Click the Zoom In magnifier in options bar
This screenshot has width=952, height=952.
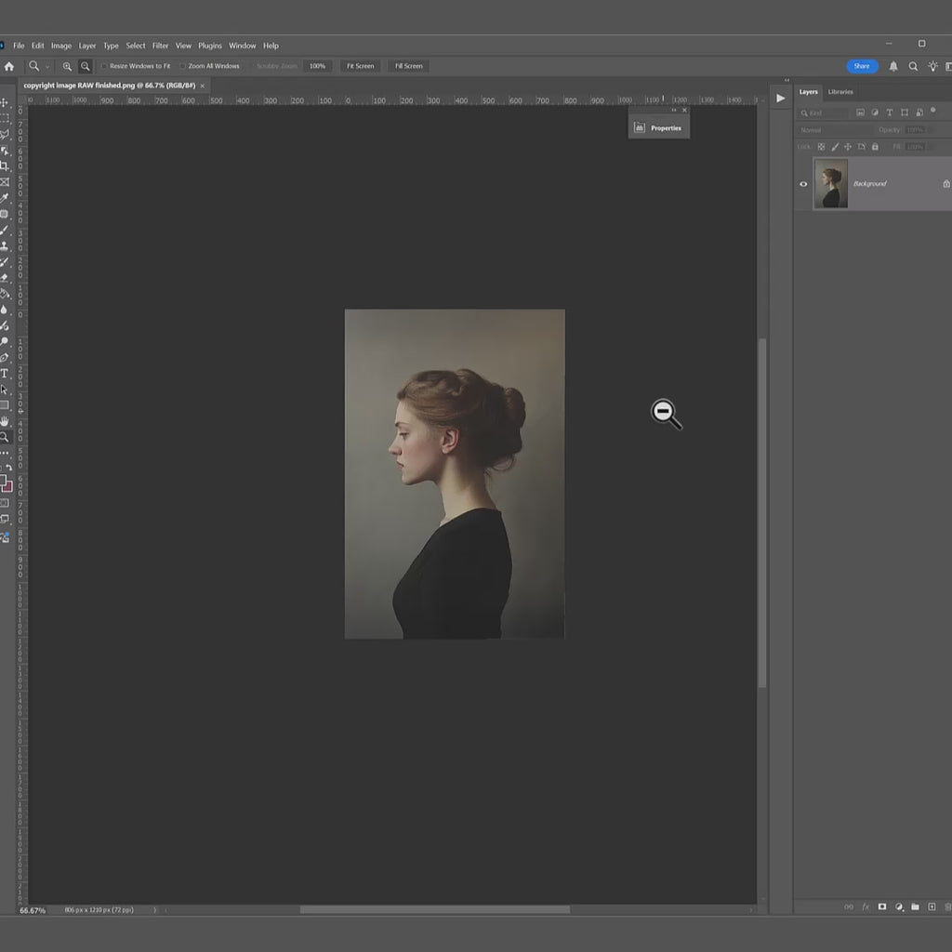tap(67, 66)
